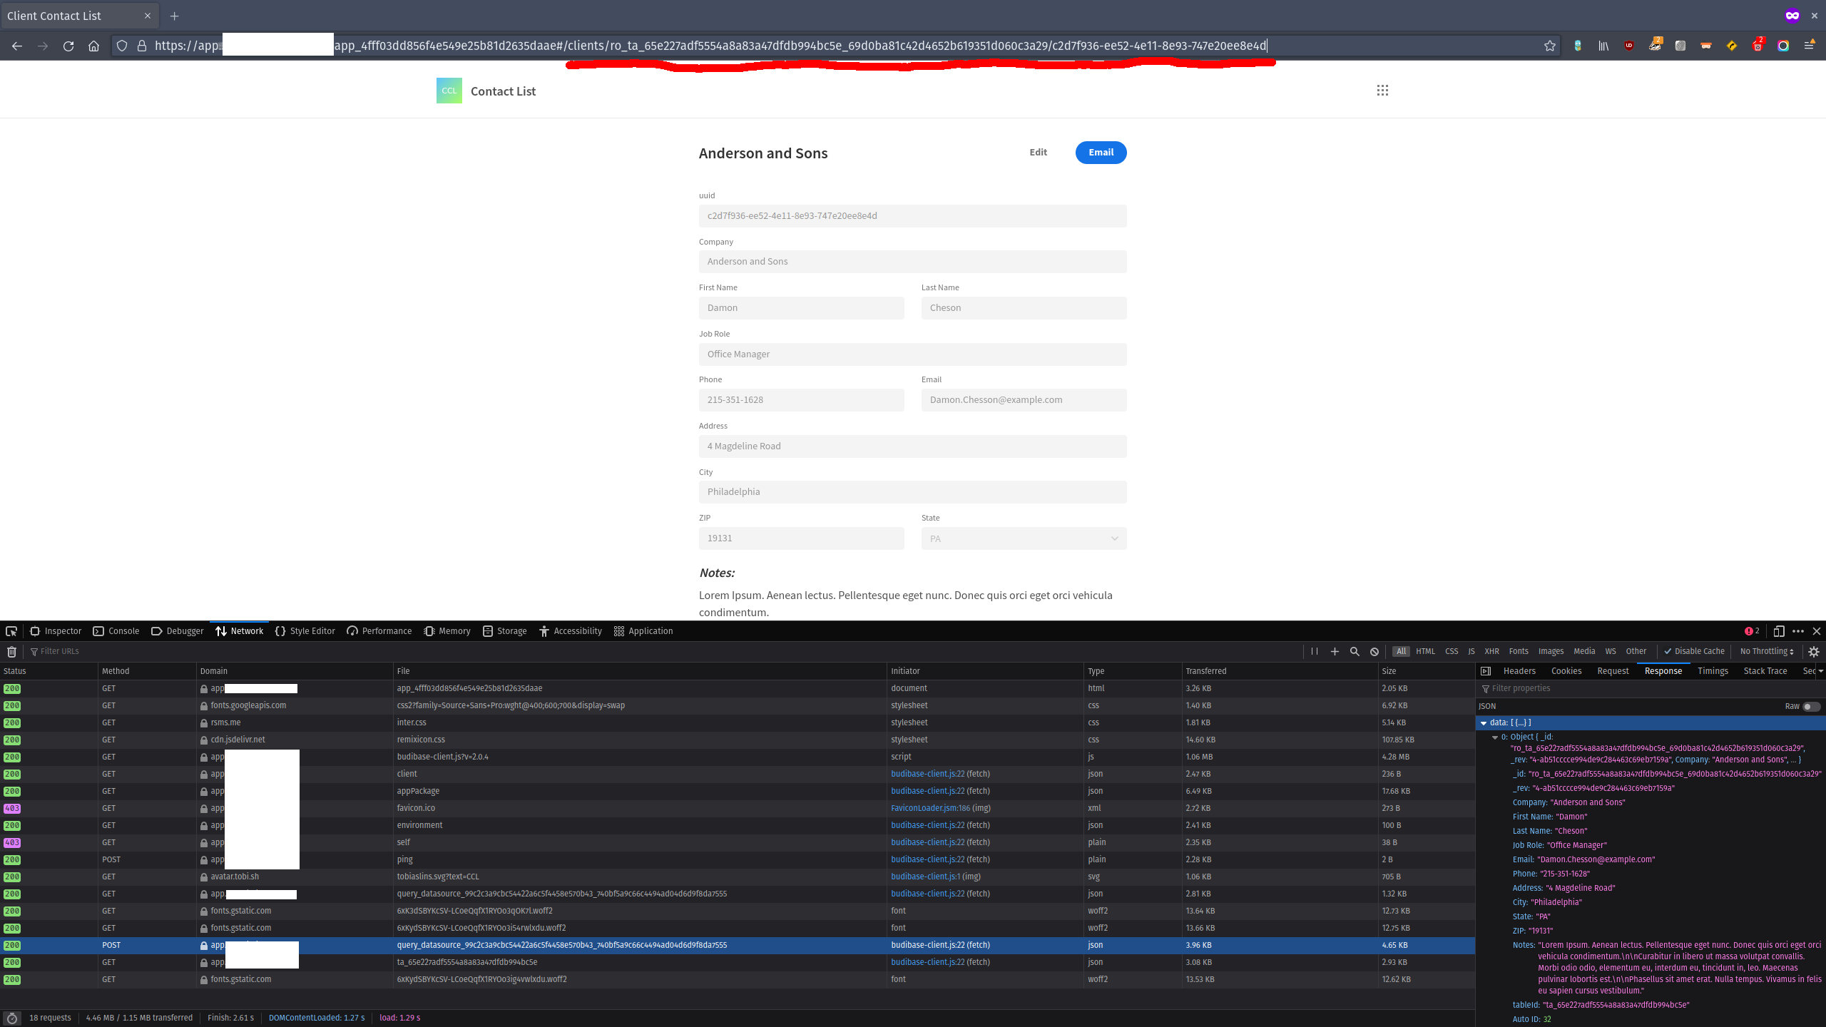Select the node picker tool in DevTools

pos(11,630)
